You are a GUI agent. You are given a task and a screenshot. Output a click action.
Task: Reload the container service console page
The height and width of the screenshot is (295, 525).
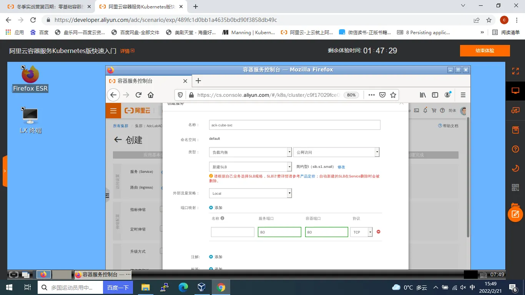pyautogui.click(x=138, y=95)
